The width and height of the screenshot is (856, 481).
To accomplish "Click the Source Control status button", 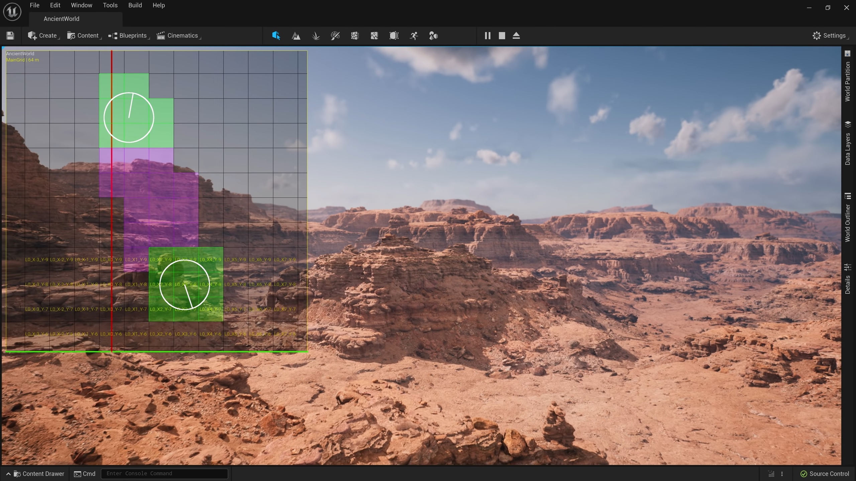I will [825, 474].
